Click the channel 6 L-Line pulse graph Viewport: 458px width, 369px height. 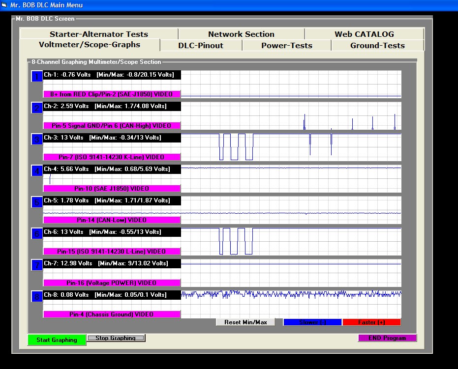291,242
